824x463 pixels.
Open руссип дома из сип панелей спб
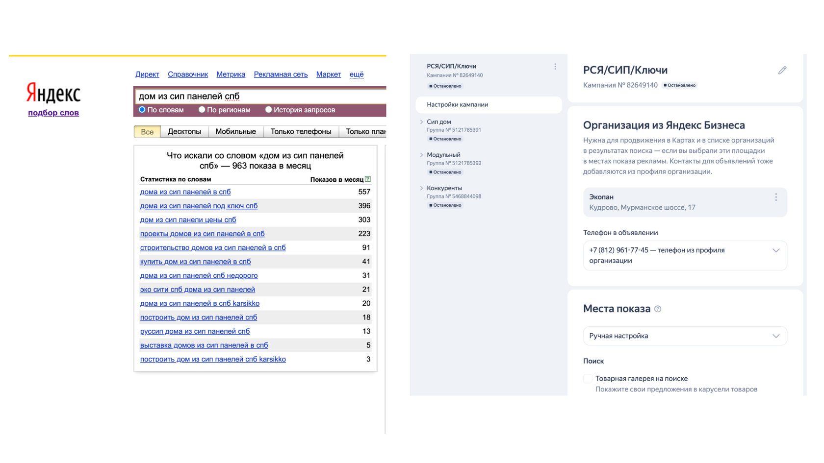tap(195, 332)
